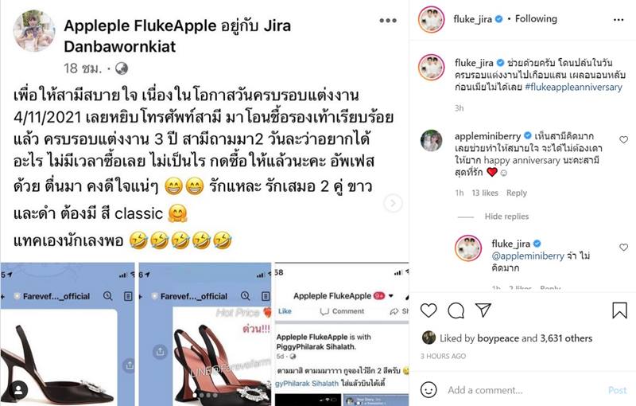Viewport: 636px width, 406px height.
Task: Save post with bookmark icon
Action: [x=619, y=310]
